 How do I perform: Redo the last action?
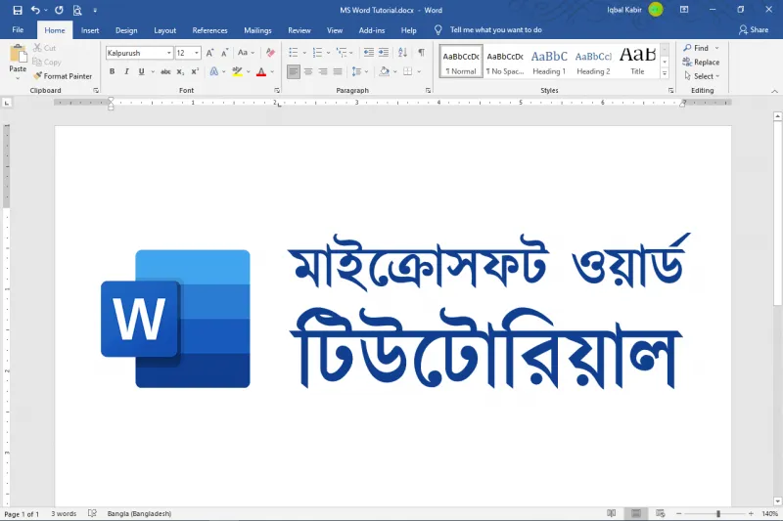[x=59, y=10]
